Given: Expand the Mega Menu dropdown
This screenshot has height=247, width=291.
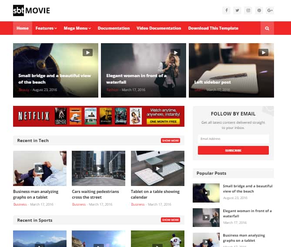Looking at the screenshot, I should 77,28.
